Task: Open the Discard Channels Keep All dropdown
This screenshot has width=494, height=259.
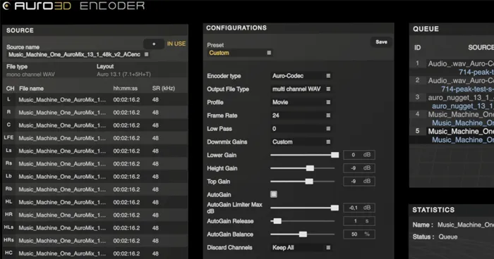Action: pos(301,247)
